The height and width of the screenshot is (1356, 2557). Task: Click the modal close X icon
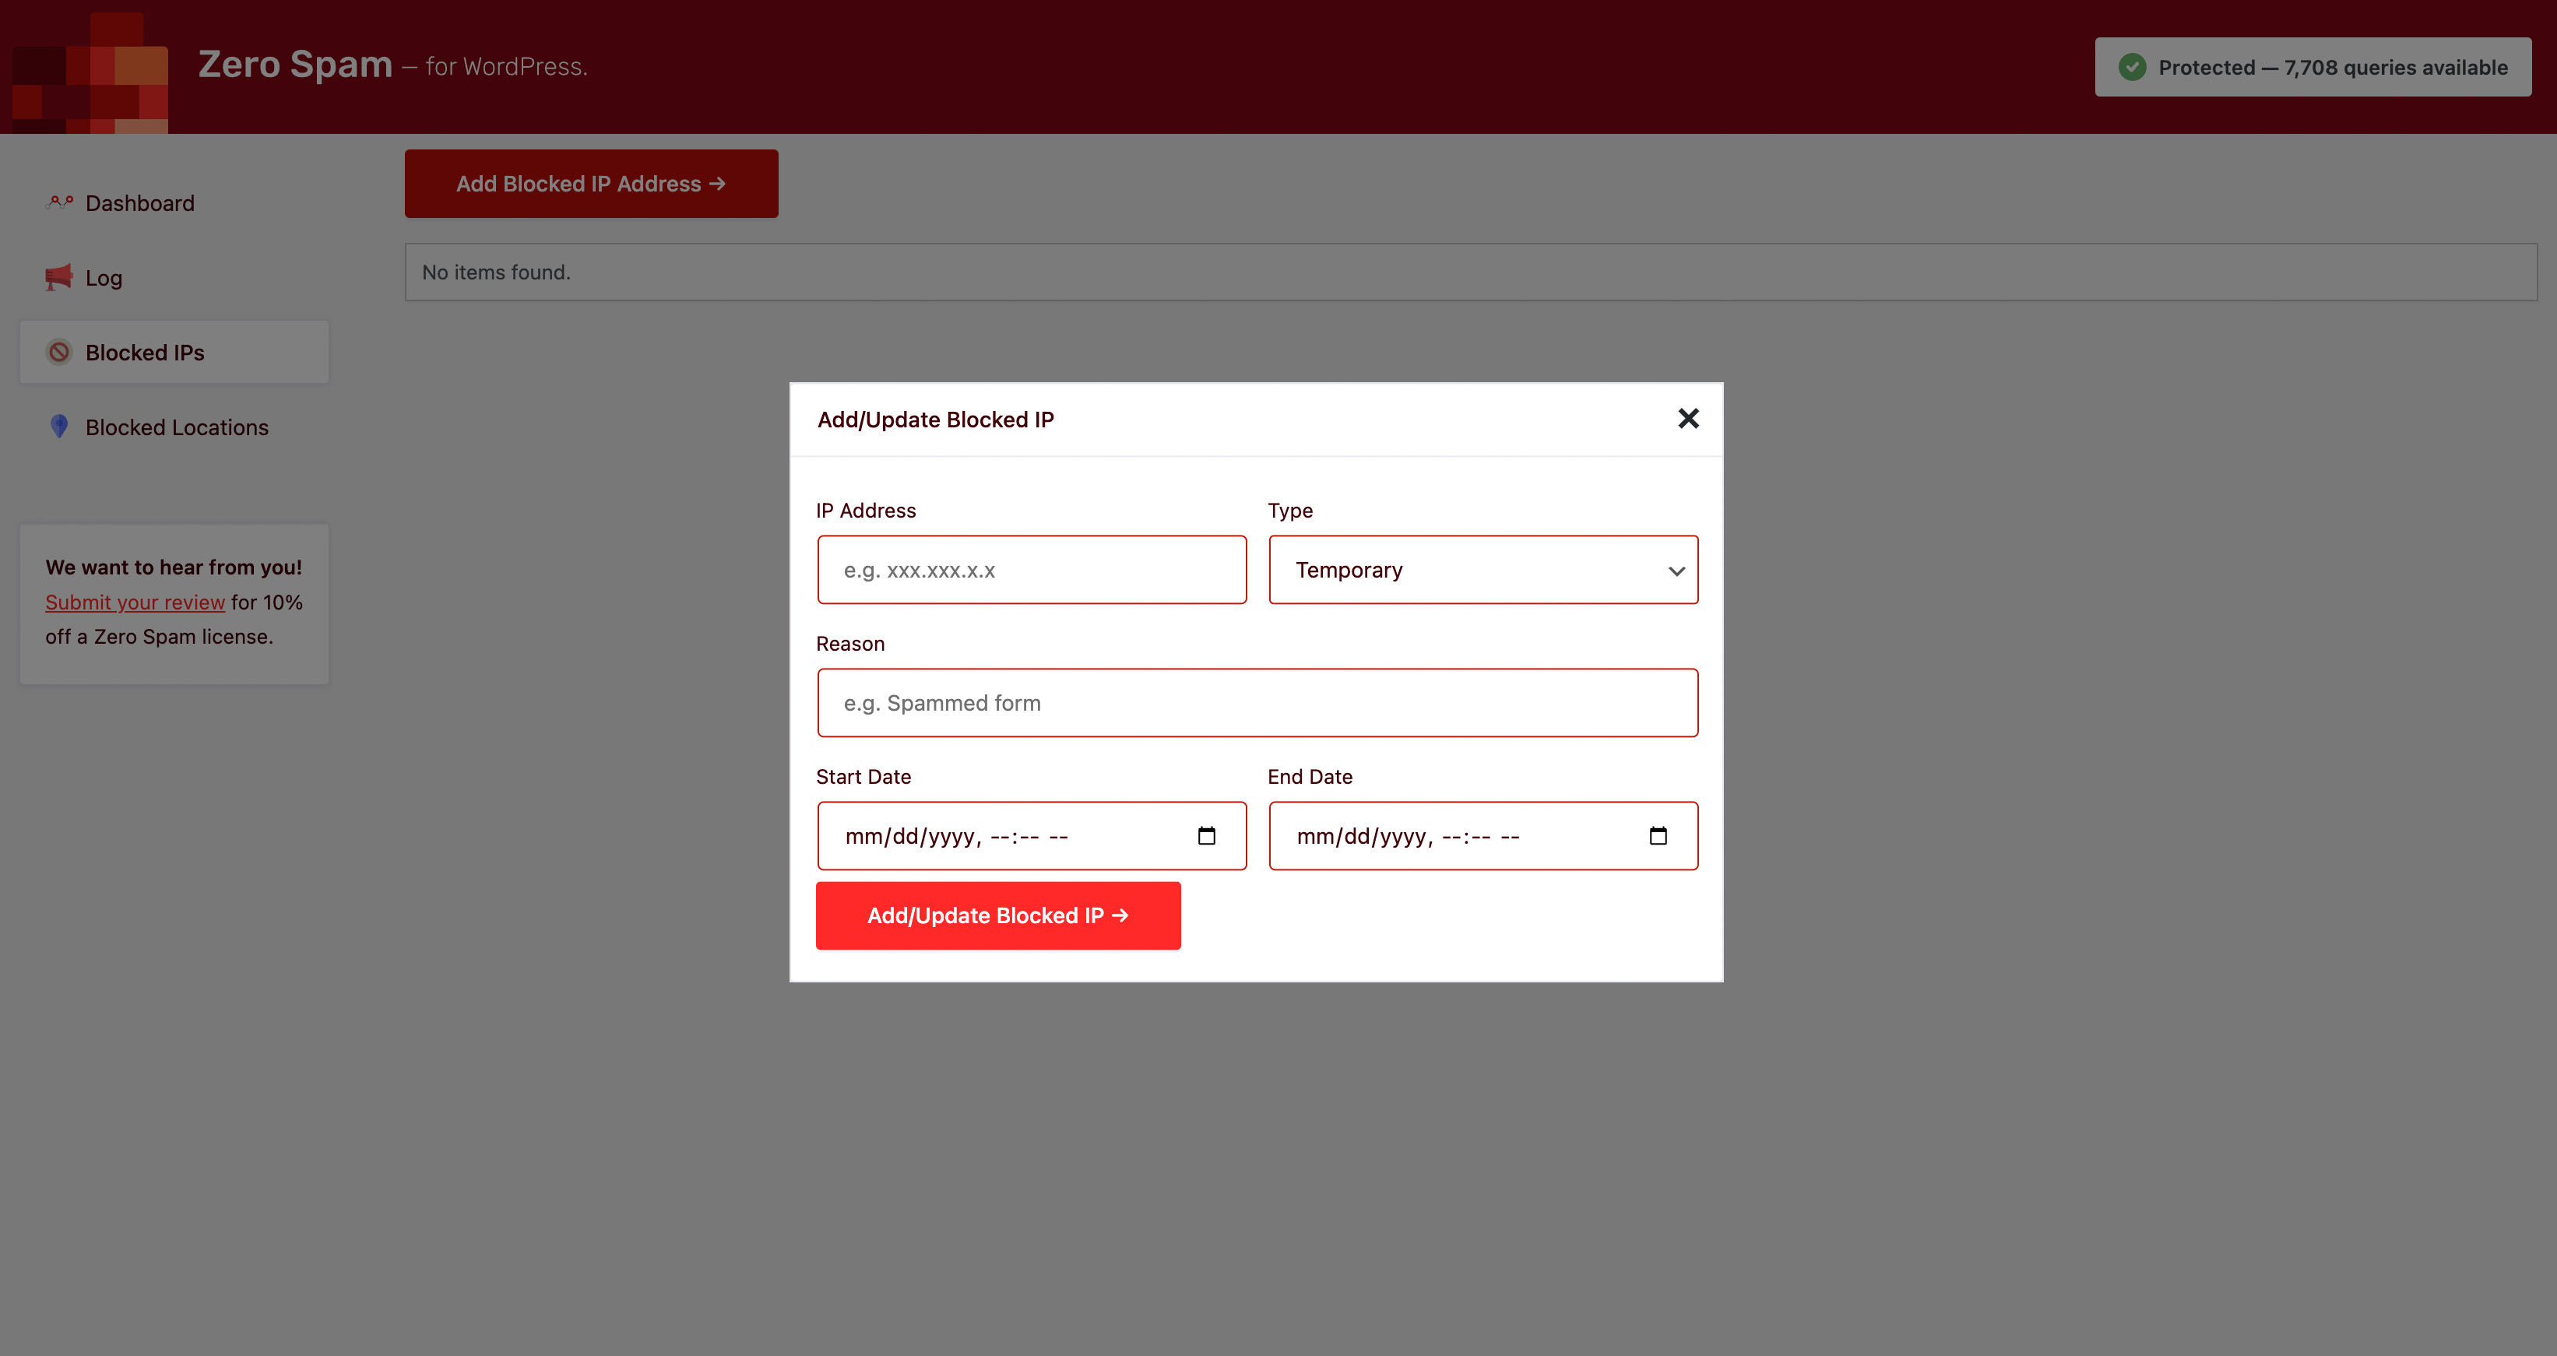[1688, 418]
